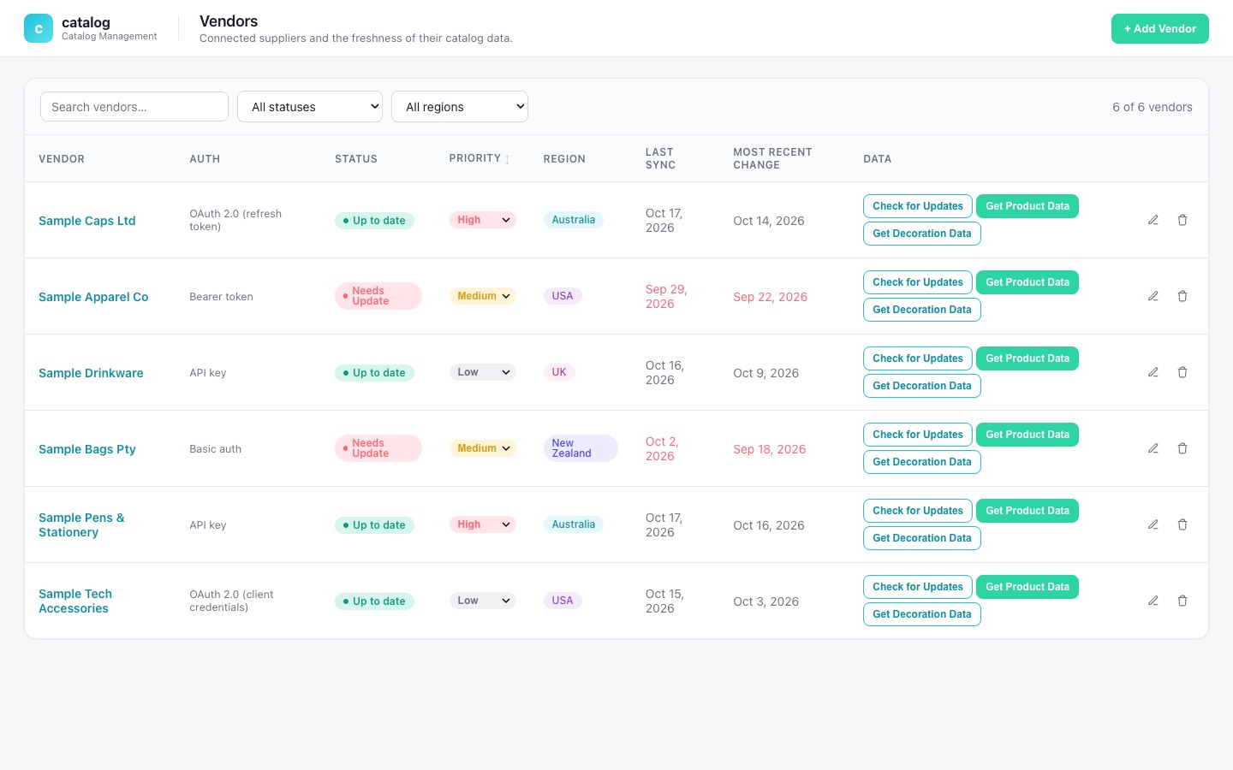Change priority for Sample Apparel Co
This screenshot has height=770, width=1233.
tap(483, 296)
